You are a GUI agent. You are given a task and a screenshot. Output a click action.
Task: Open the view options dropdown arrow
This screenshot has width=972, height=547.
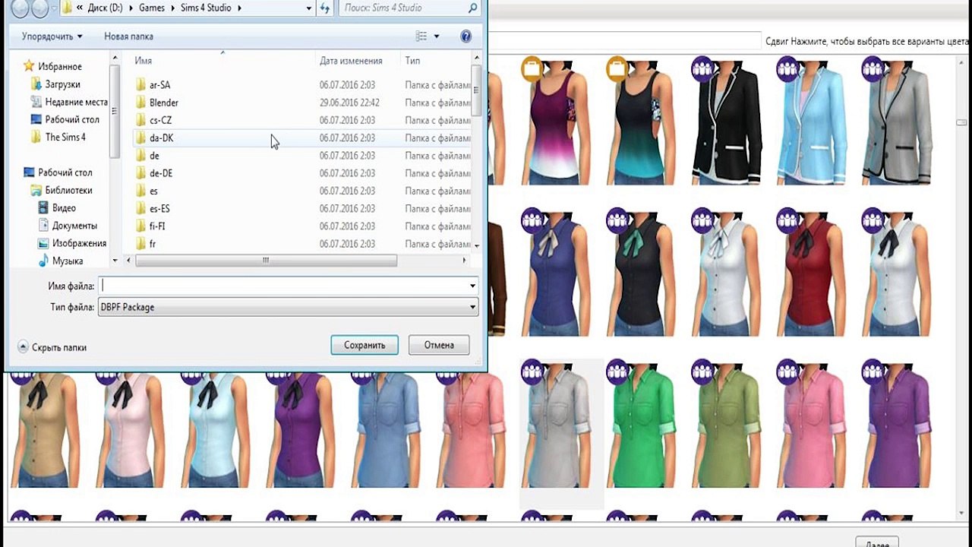click(x=437, y=36)
